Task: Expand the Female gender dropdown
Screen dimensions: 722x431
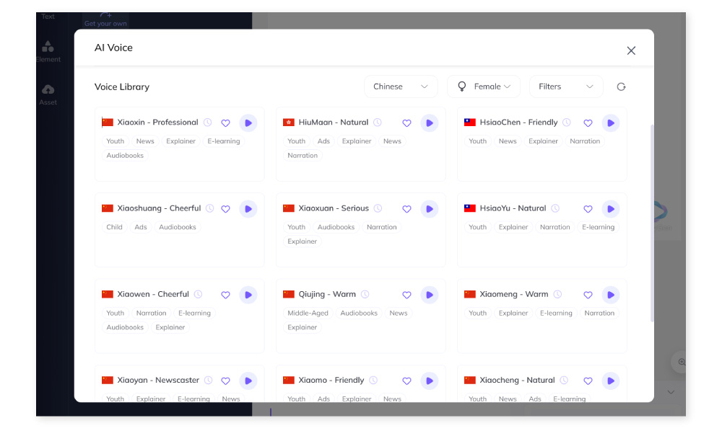Action: coord(484,86)
